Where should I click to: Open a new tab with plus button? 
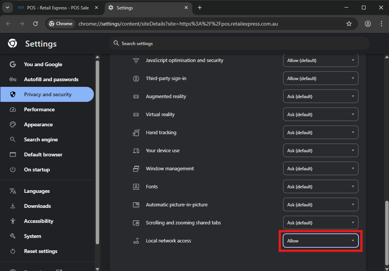point(200,8)
